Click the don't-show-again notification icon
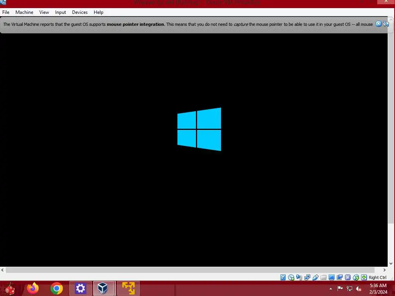The image size is (395, 296). click(386, 24)
